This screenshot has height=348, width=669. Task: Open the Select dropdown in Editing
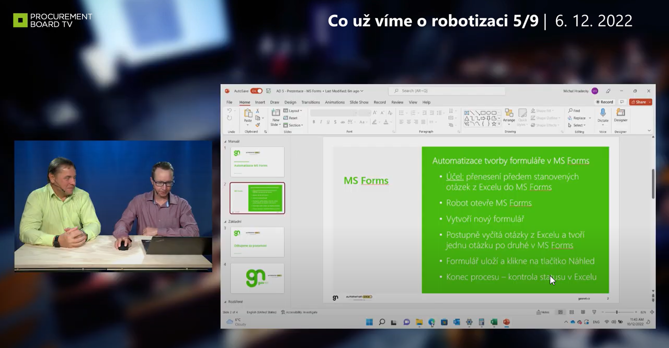tap(576, 125)
